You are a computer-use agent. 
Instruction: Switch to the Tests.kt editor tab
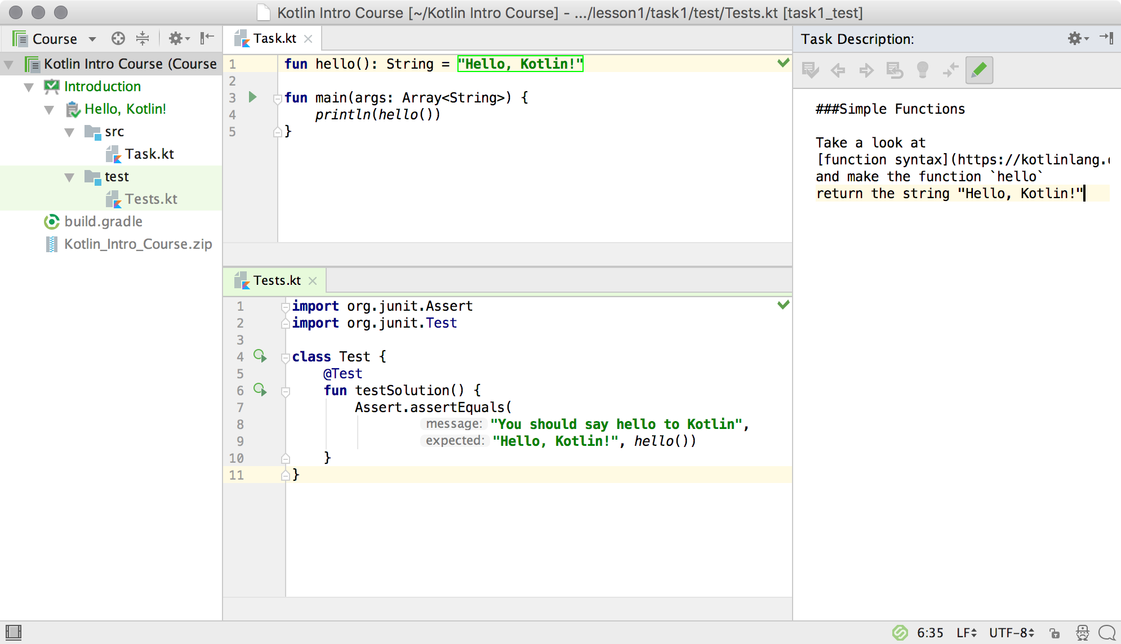pos(277,280)
